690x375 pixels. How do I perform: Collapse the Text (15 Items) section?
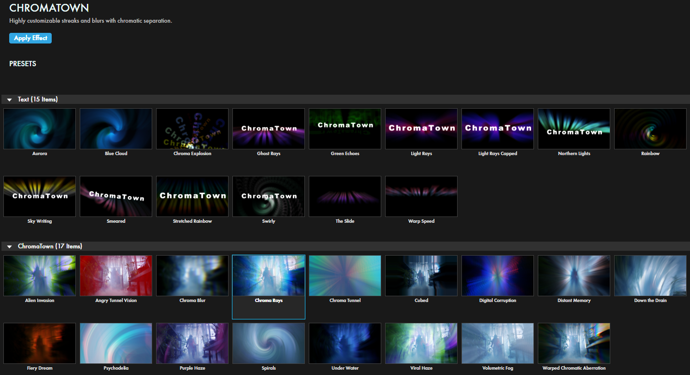pos(10,100)
